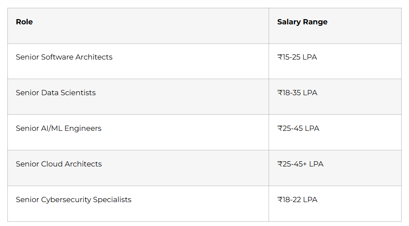Select the Senior AI/ML Engineers cell
Viewport: 409px width, 226px height.
click(x=58, y=128)
